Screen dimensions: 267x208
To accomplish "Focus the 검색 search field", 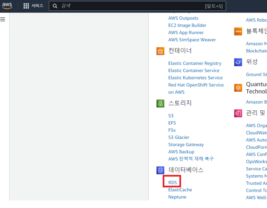I will coord(137,6).
